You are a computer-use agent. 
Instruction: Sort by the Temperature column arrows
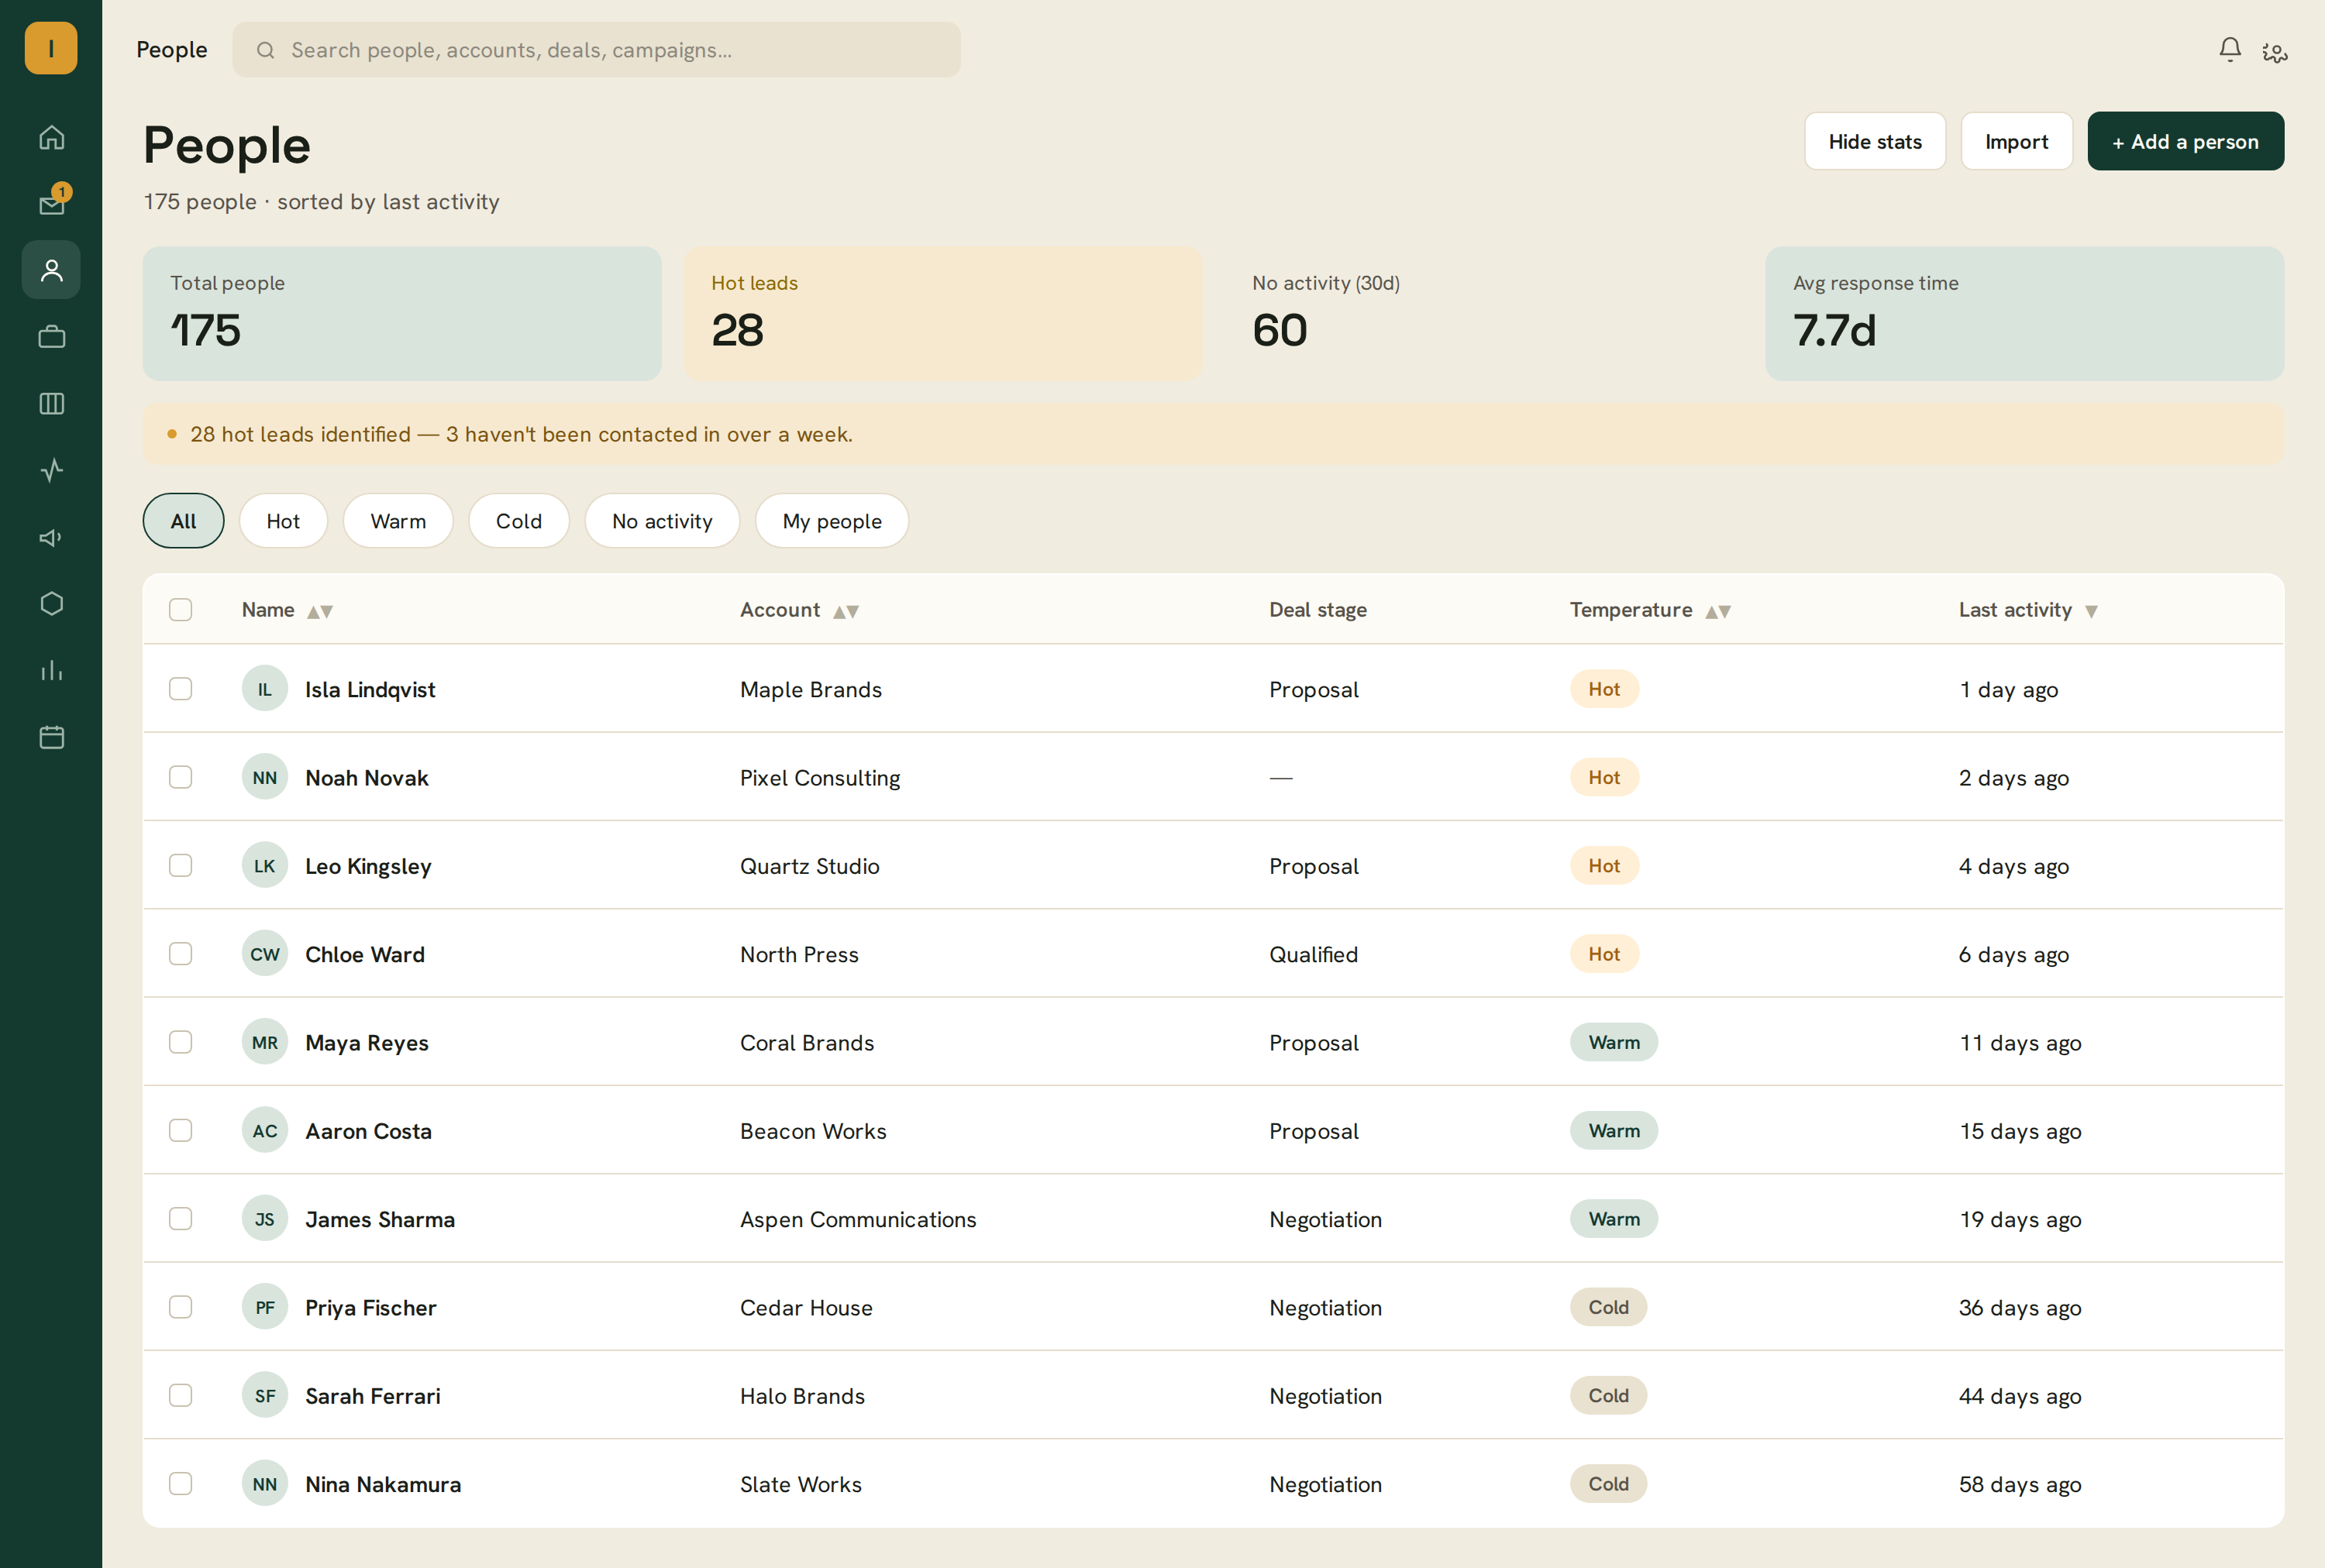click(1717, 611)
